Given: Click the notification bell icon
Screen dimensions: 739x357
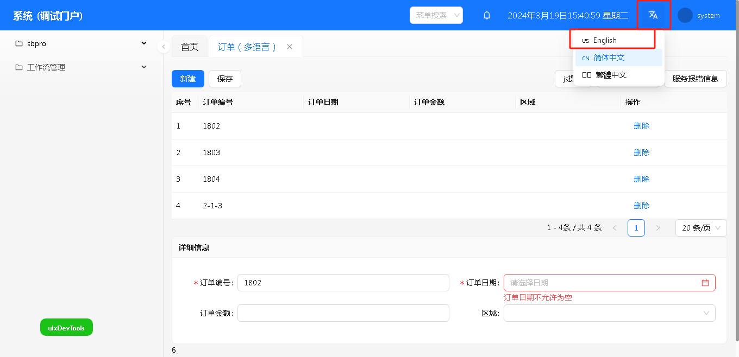Looking at the screenshot, I should point(487,15).
